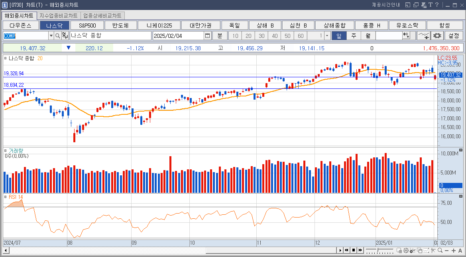The height and width of the screenshot is (257, 466).
Task: Select the 나스닥 index button
Action: (55, 26)
